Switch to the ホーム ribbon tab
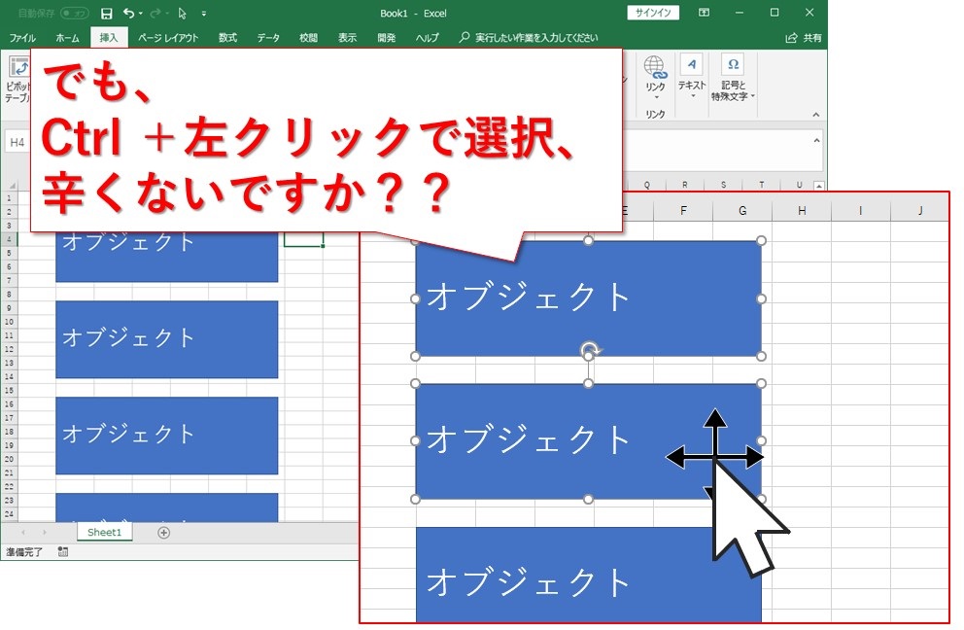 [68, 37]
